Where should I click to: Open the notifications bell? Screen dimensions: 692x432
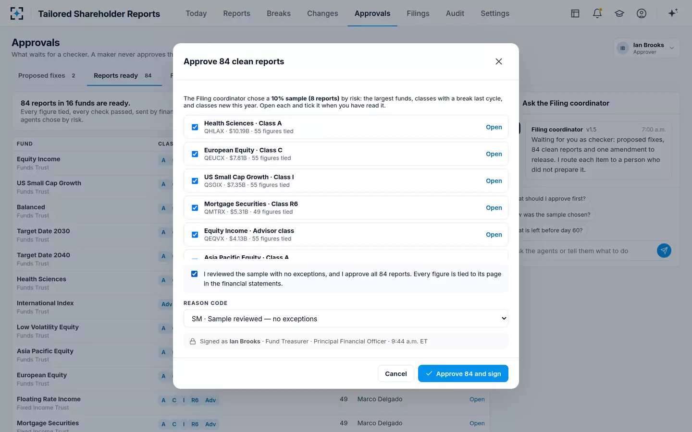[597, 13]
